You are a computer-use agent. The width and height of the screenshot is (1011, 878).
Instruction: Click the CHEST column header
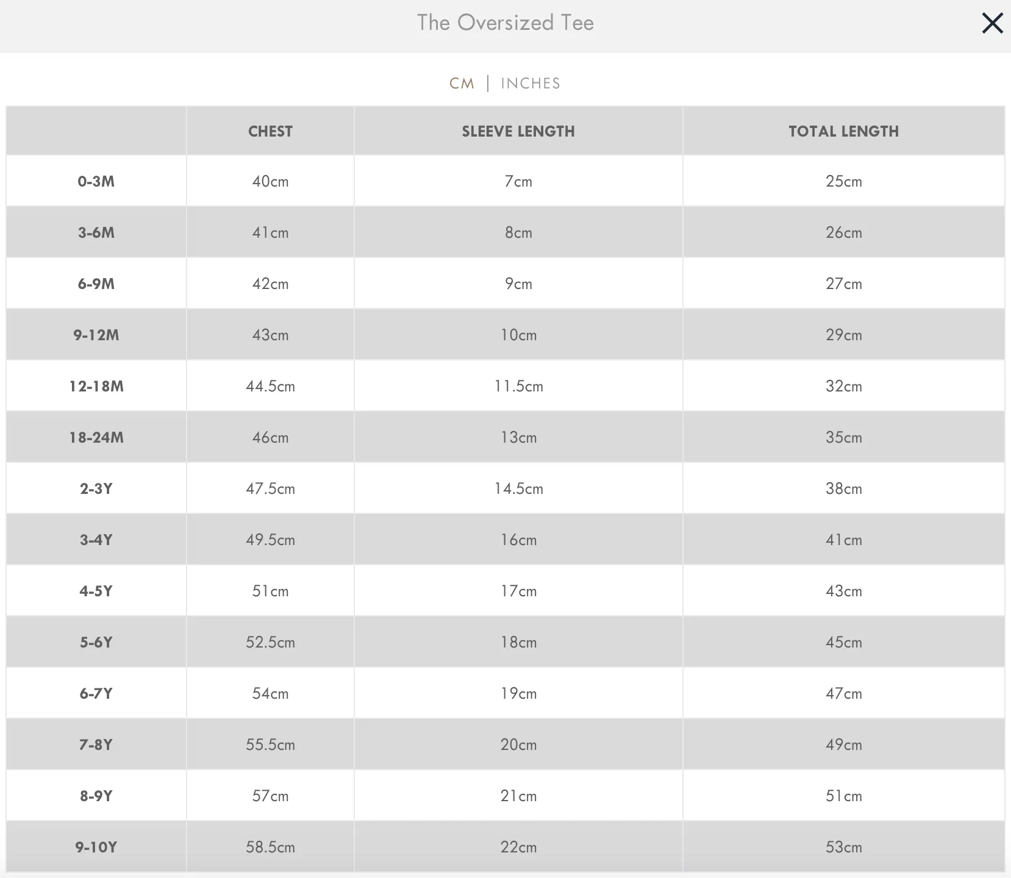click(x=270, y=132)
